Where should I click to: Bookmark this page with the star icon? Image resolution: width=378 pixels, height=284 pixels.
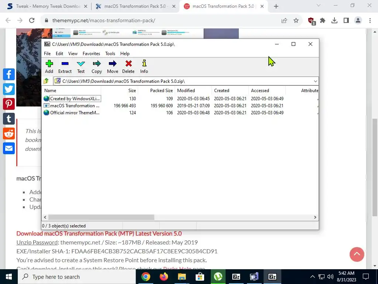(x=296, y=21)
